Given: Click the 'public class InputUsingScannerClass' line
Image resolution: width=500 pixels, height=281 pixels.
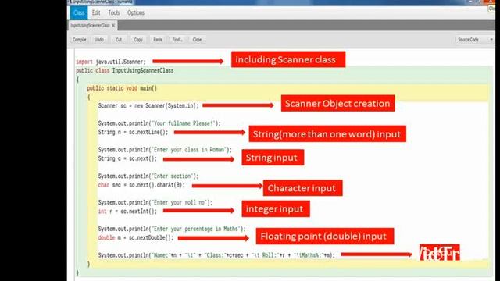Looking at the screenshot, I should (125, 71).
